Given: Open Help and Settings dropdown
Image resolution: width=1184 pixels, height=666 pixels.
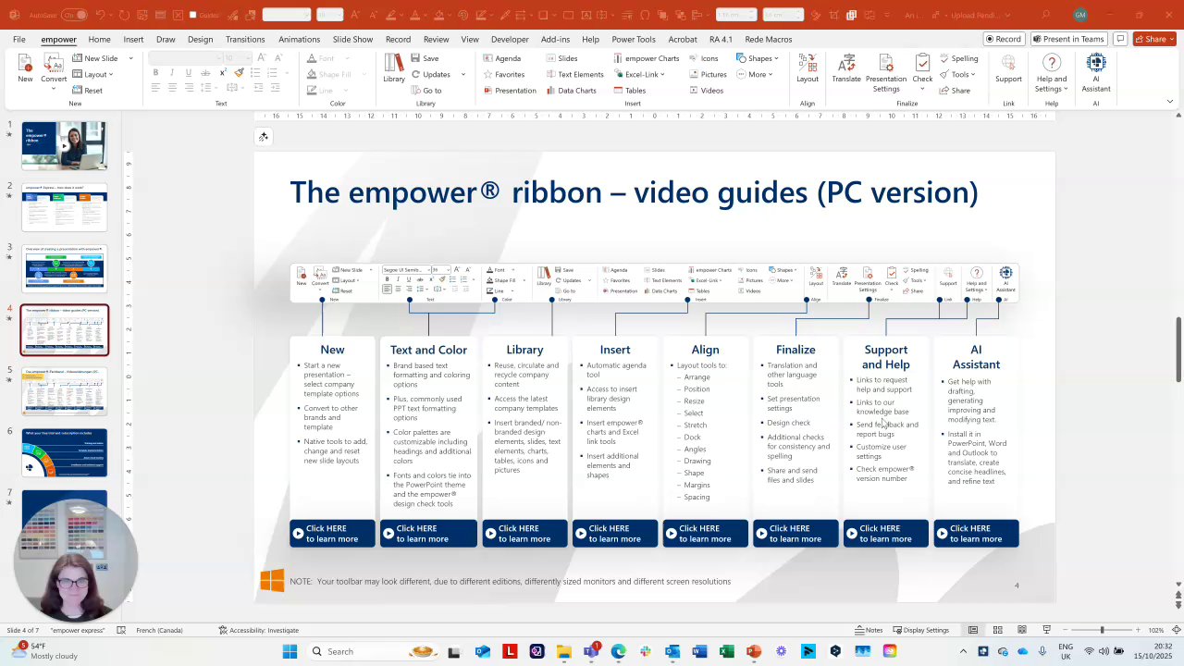Looking at the screenshot, I should (x=1052, y=72).
